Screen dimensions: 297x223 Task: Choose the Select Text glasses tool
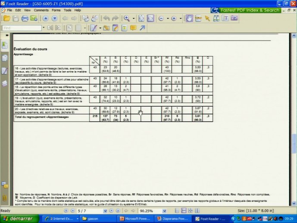[x=198, y=19]
